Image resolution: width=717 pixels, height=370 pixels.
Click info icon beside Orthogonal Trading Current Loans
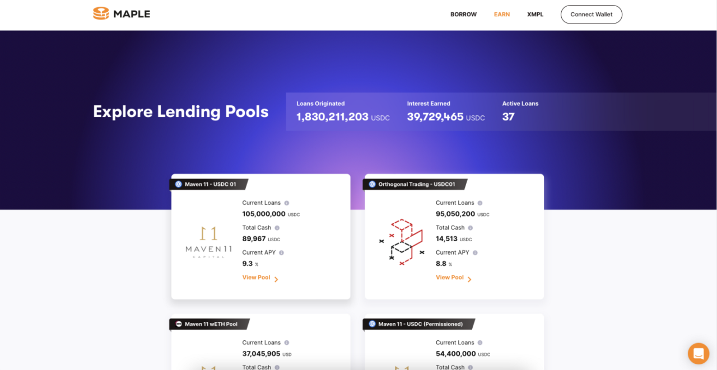tap(480, 203)
